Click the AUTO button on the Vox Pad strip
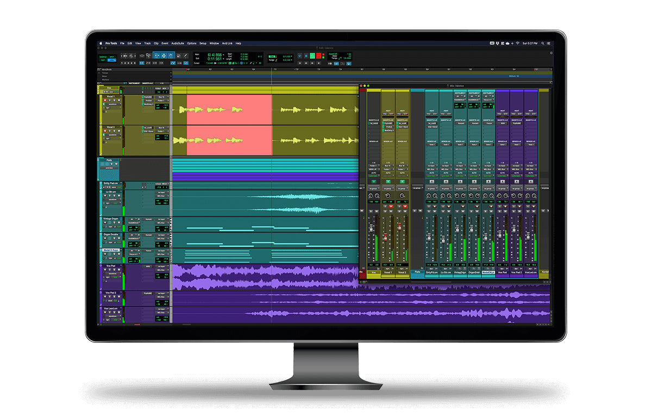Viewport: 652px width, 414px height. pos(503,172)
